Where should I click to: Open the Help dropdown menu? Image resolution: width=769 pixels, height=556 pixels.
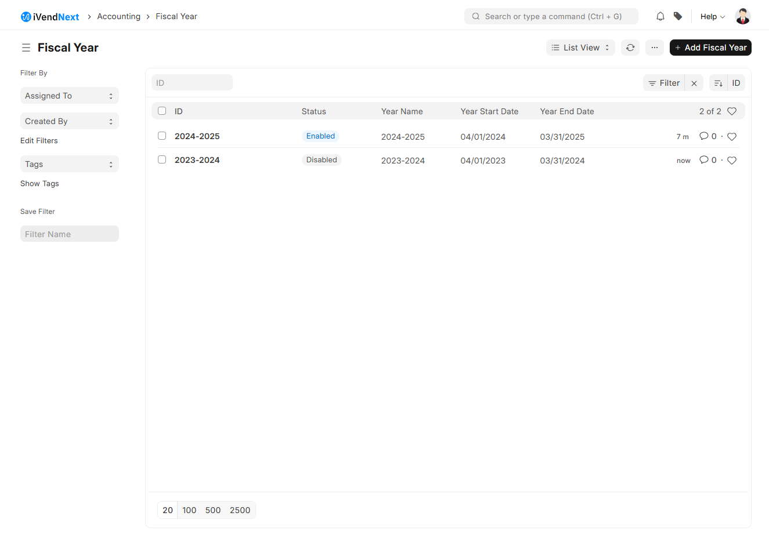pyautogui.click(x=713, y=16)
